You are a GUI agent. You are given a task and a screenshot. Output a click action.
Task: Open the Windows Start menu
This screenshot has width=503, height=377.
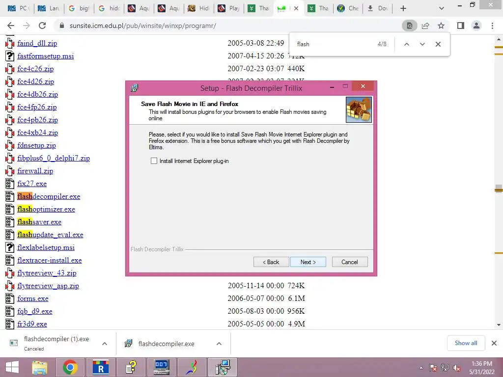click(12, 367)
